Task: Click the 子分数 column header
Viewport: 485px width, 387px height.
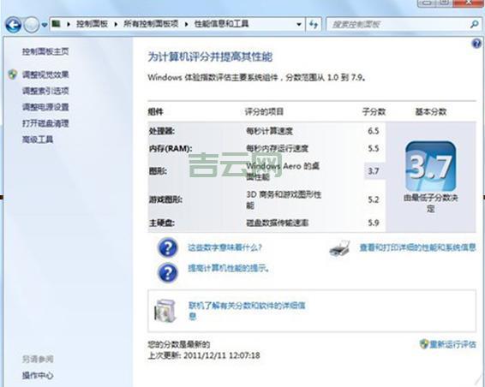Action: click(x=374, y=111)
